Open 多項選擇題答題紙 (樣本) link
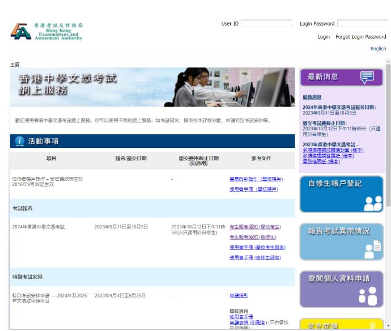Viewport: 391px width, 331px height. click(x=328, y=156)
